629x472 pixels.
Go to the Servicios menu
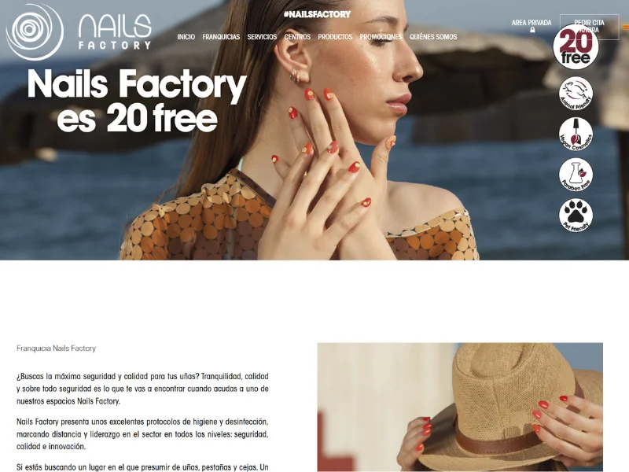tap(262, 37)
